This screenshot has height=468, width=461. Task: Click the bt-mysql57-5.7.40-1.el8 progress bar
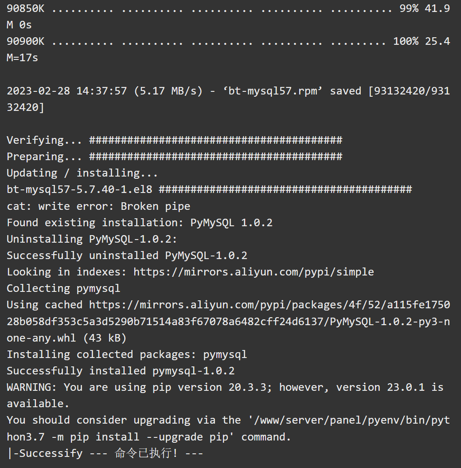[285, 189]
